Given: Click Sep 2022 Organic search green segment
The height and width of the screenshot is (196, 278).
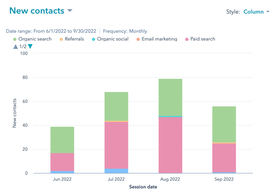Looking at the screenshot, I should click(224, 124).
